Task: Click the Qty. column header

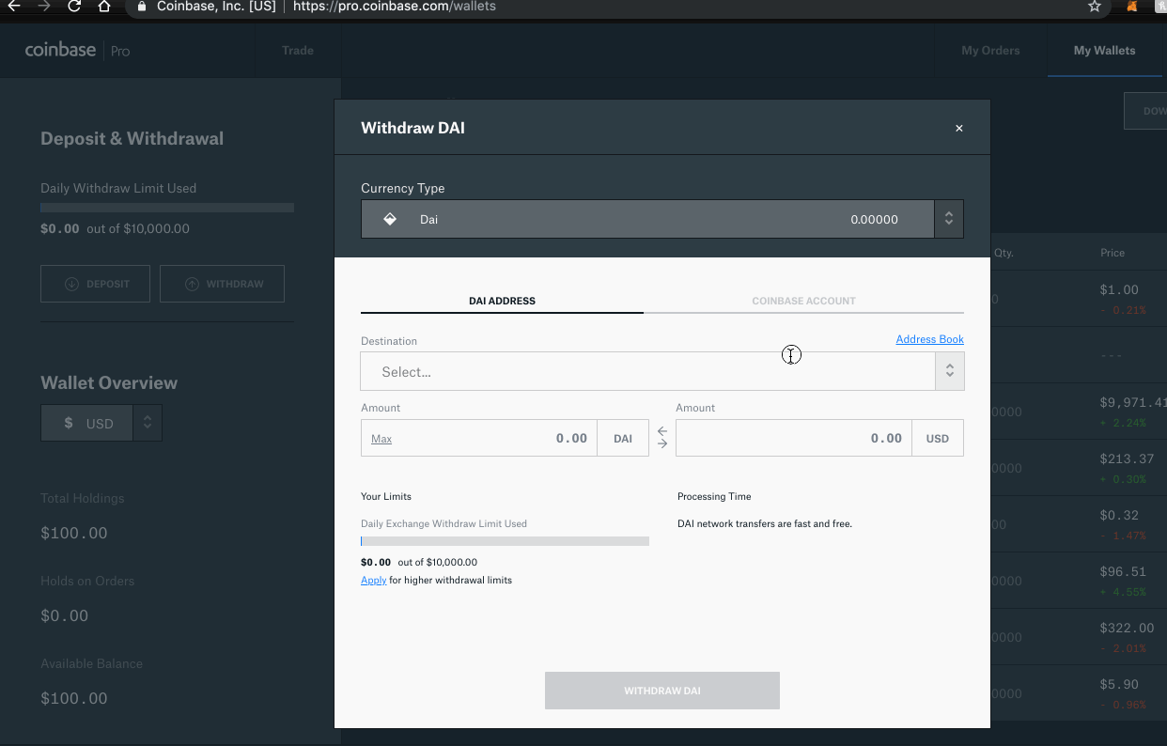Action: [1004, 253]
